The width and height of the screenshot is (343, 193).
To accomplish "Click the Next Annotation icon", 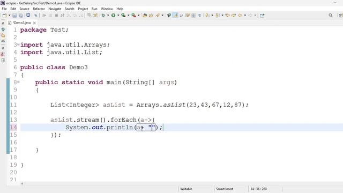I will [207, 16].
